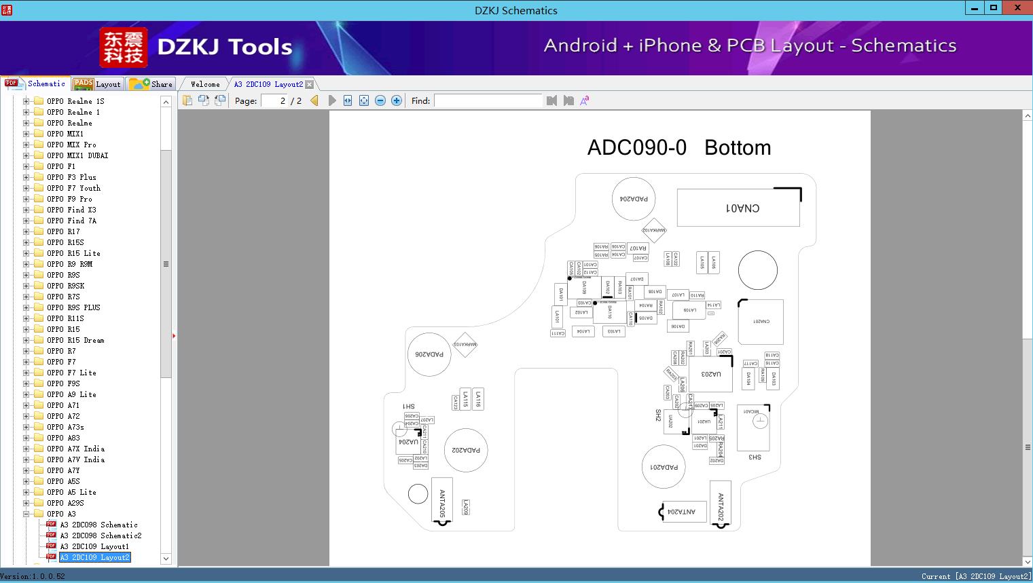This screenshot has width=1033, height=583.
Task: Click UA203 chip on layout
Action: pos(711,374)
